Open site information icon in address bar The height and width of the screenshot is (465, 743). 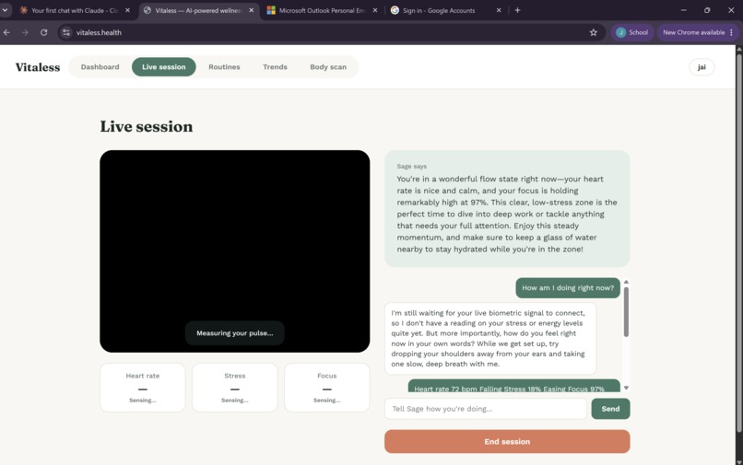(66, 32)
